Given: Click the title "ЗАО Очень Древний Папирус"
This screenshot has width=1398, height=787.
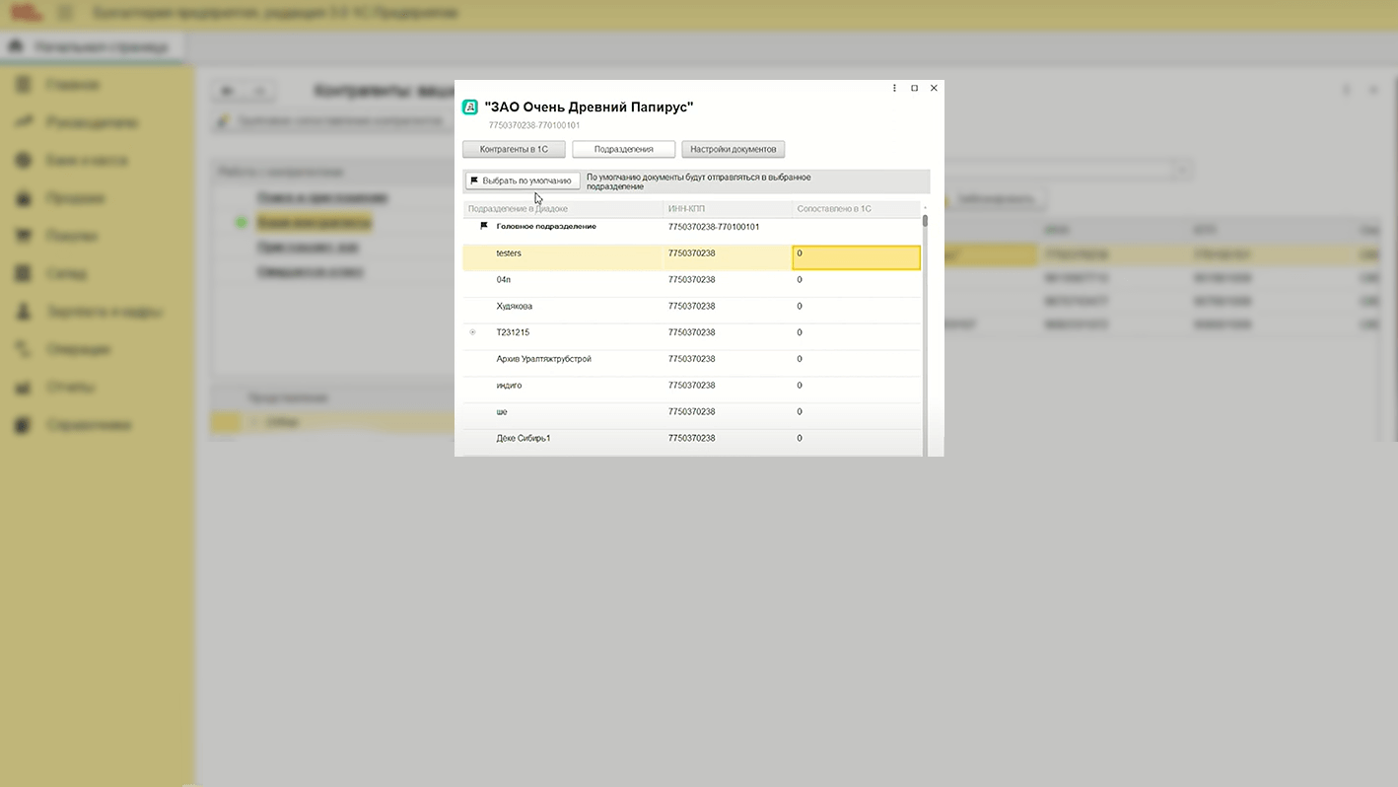Looking at the screenshot, I should coord(589,107).
